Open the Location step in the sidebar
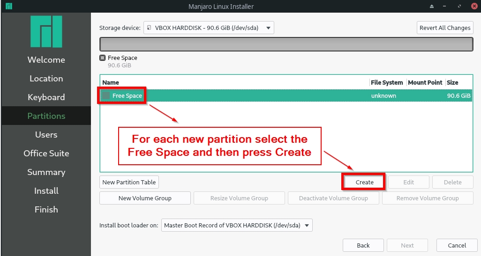The width and height of the screenshot is (481, 256). (x=46, y=79)
